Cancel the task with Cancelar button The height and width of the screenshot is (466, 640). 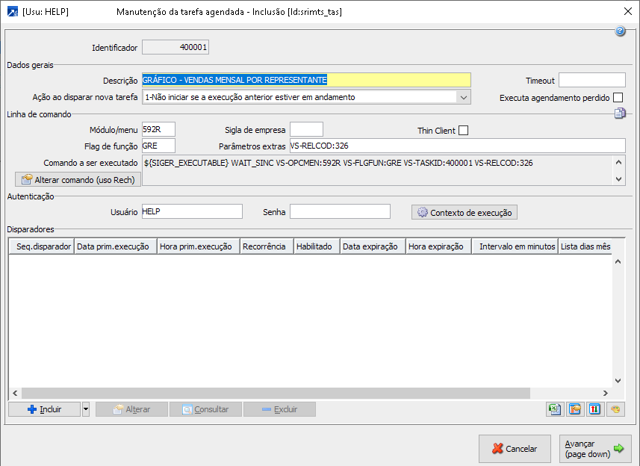(x=515, y=449)
